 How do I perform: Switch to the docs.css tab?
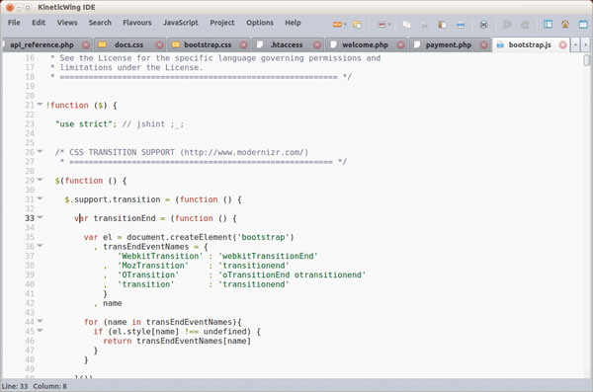click(128, 44)
